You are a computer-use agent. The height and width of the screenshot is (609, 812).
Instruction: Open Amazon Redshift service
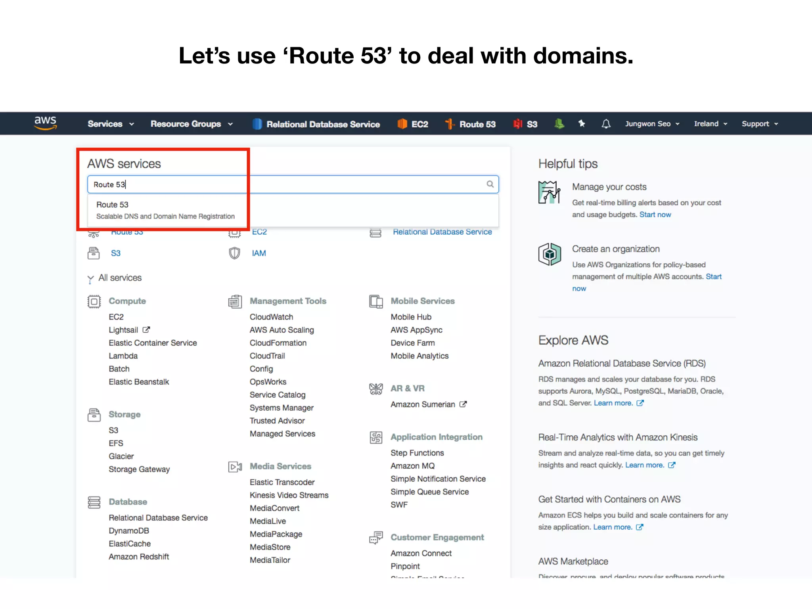point(139,557)
